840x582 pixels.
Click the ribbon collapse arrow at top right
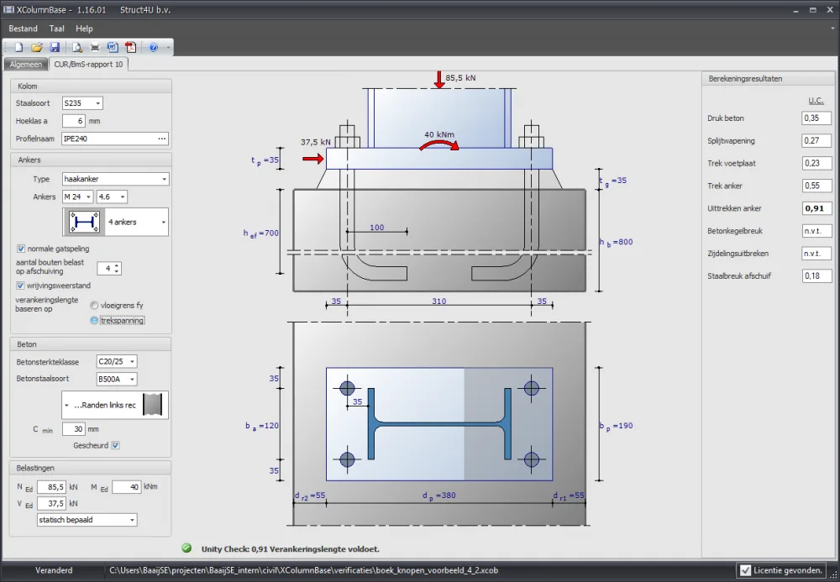[x=832, y=29]
